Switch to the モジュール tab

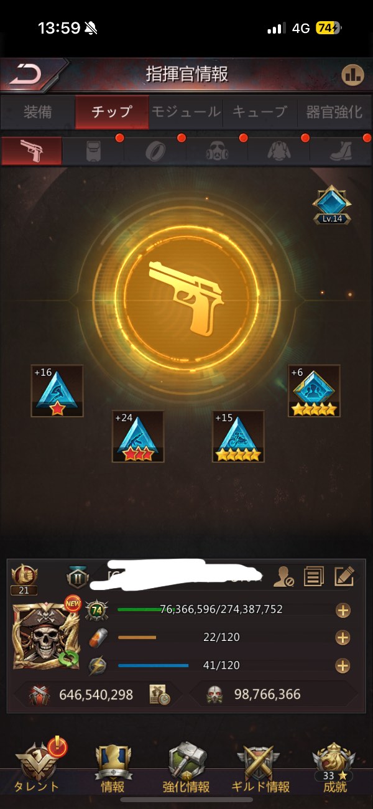click(x=186, y=112)
